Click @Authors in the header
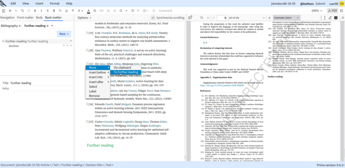Viewport: 345px width, 168px height. click(x=307, y=3)
